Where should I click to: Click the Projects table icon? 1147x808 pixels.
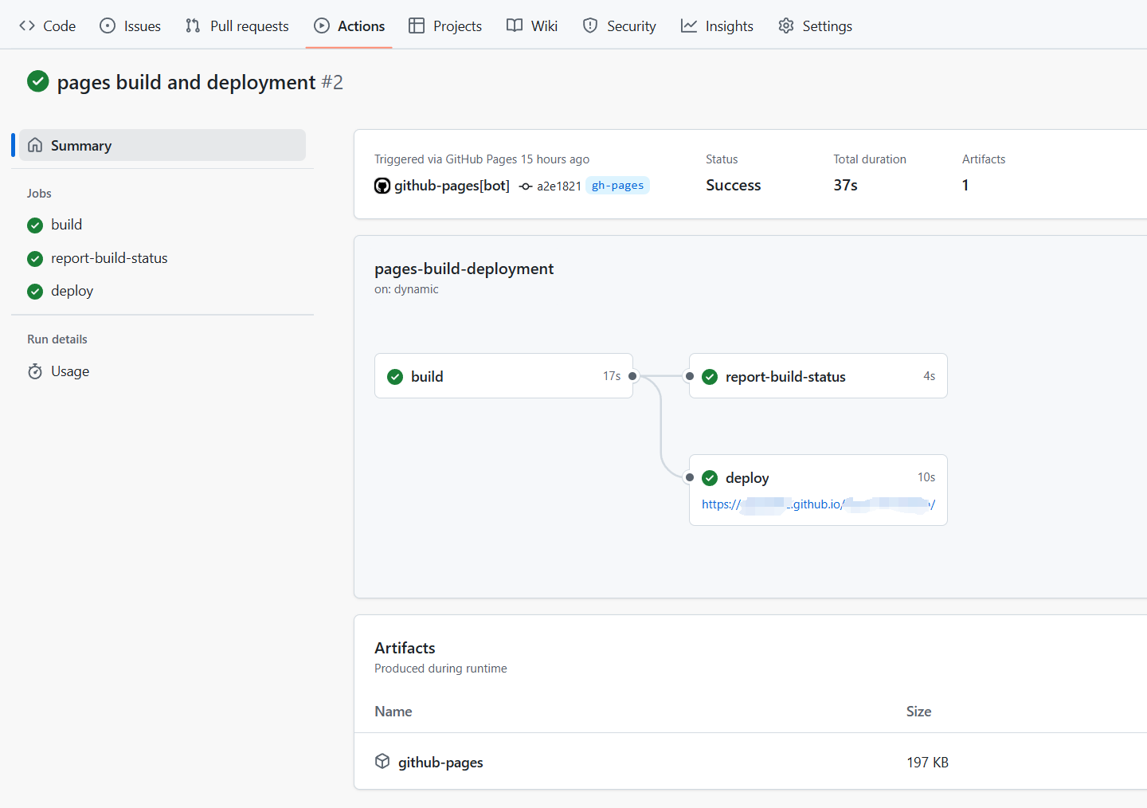[417, 25]
